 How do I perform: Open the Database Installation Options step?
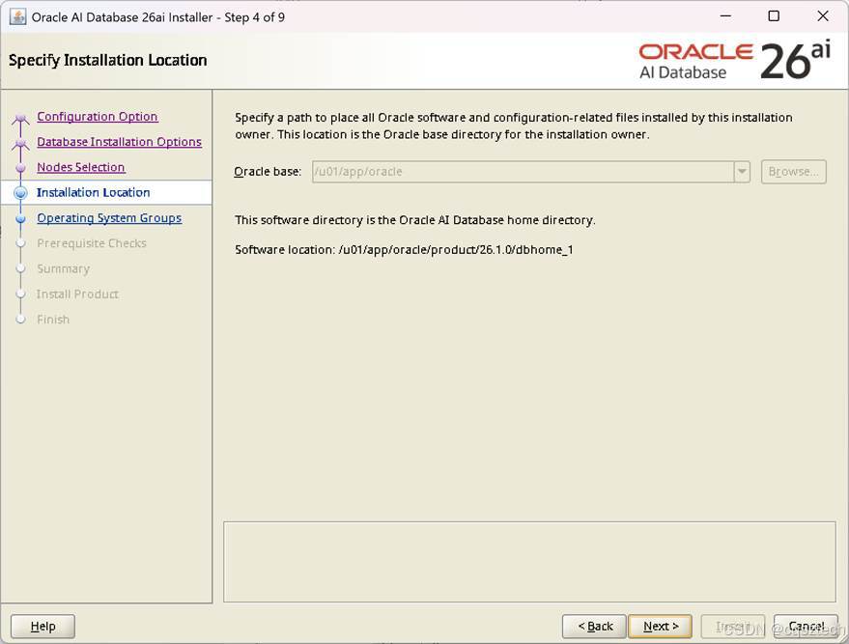119,142
